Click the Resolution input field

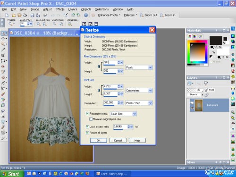coord(110,103)
